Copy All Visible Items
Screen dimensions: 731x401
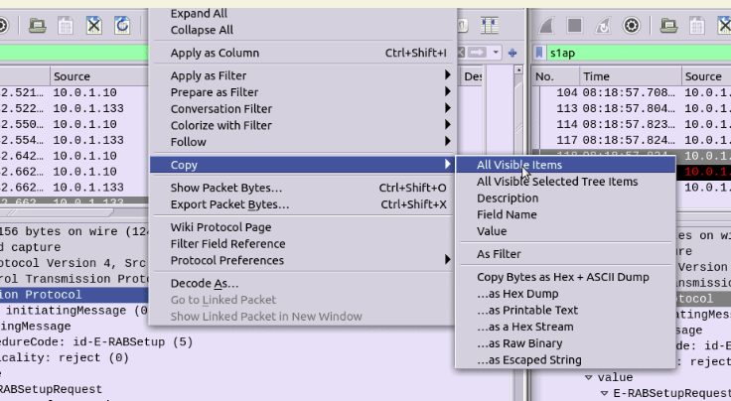pos(565,165)
